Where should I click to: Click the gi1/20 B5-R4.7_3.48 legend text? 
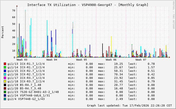(x=24, y=88)
